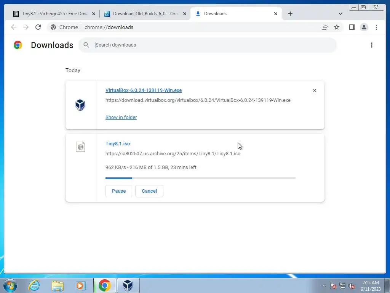The height and width of the screenshot is (293, 390).
Task: Click the Action Center flag icon
Action: pyautogui.click(x=333, y=286)
